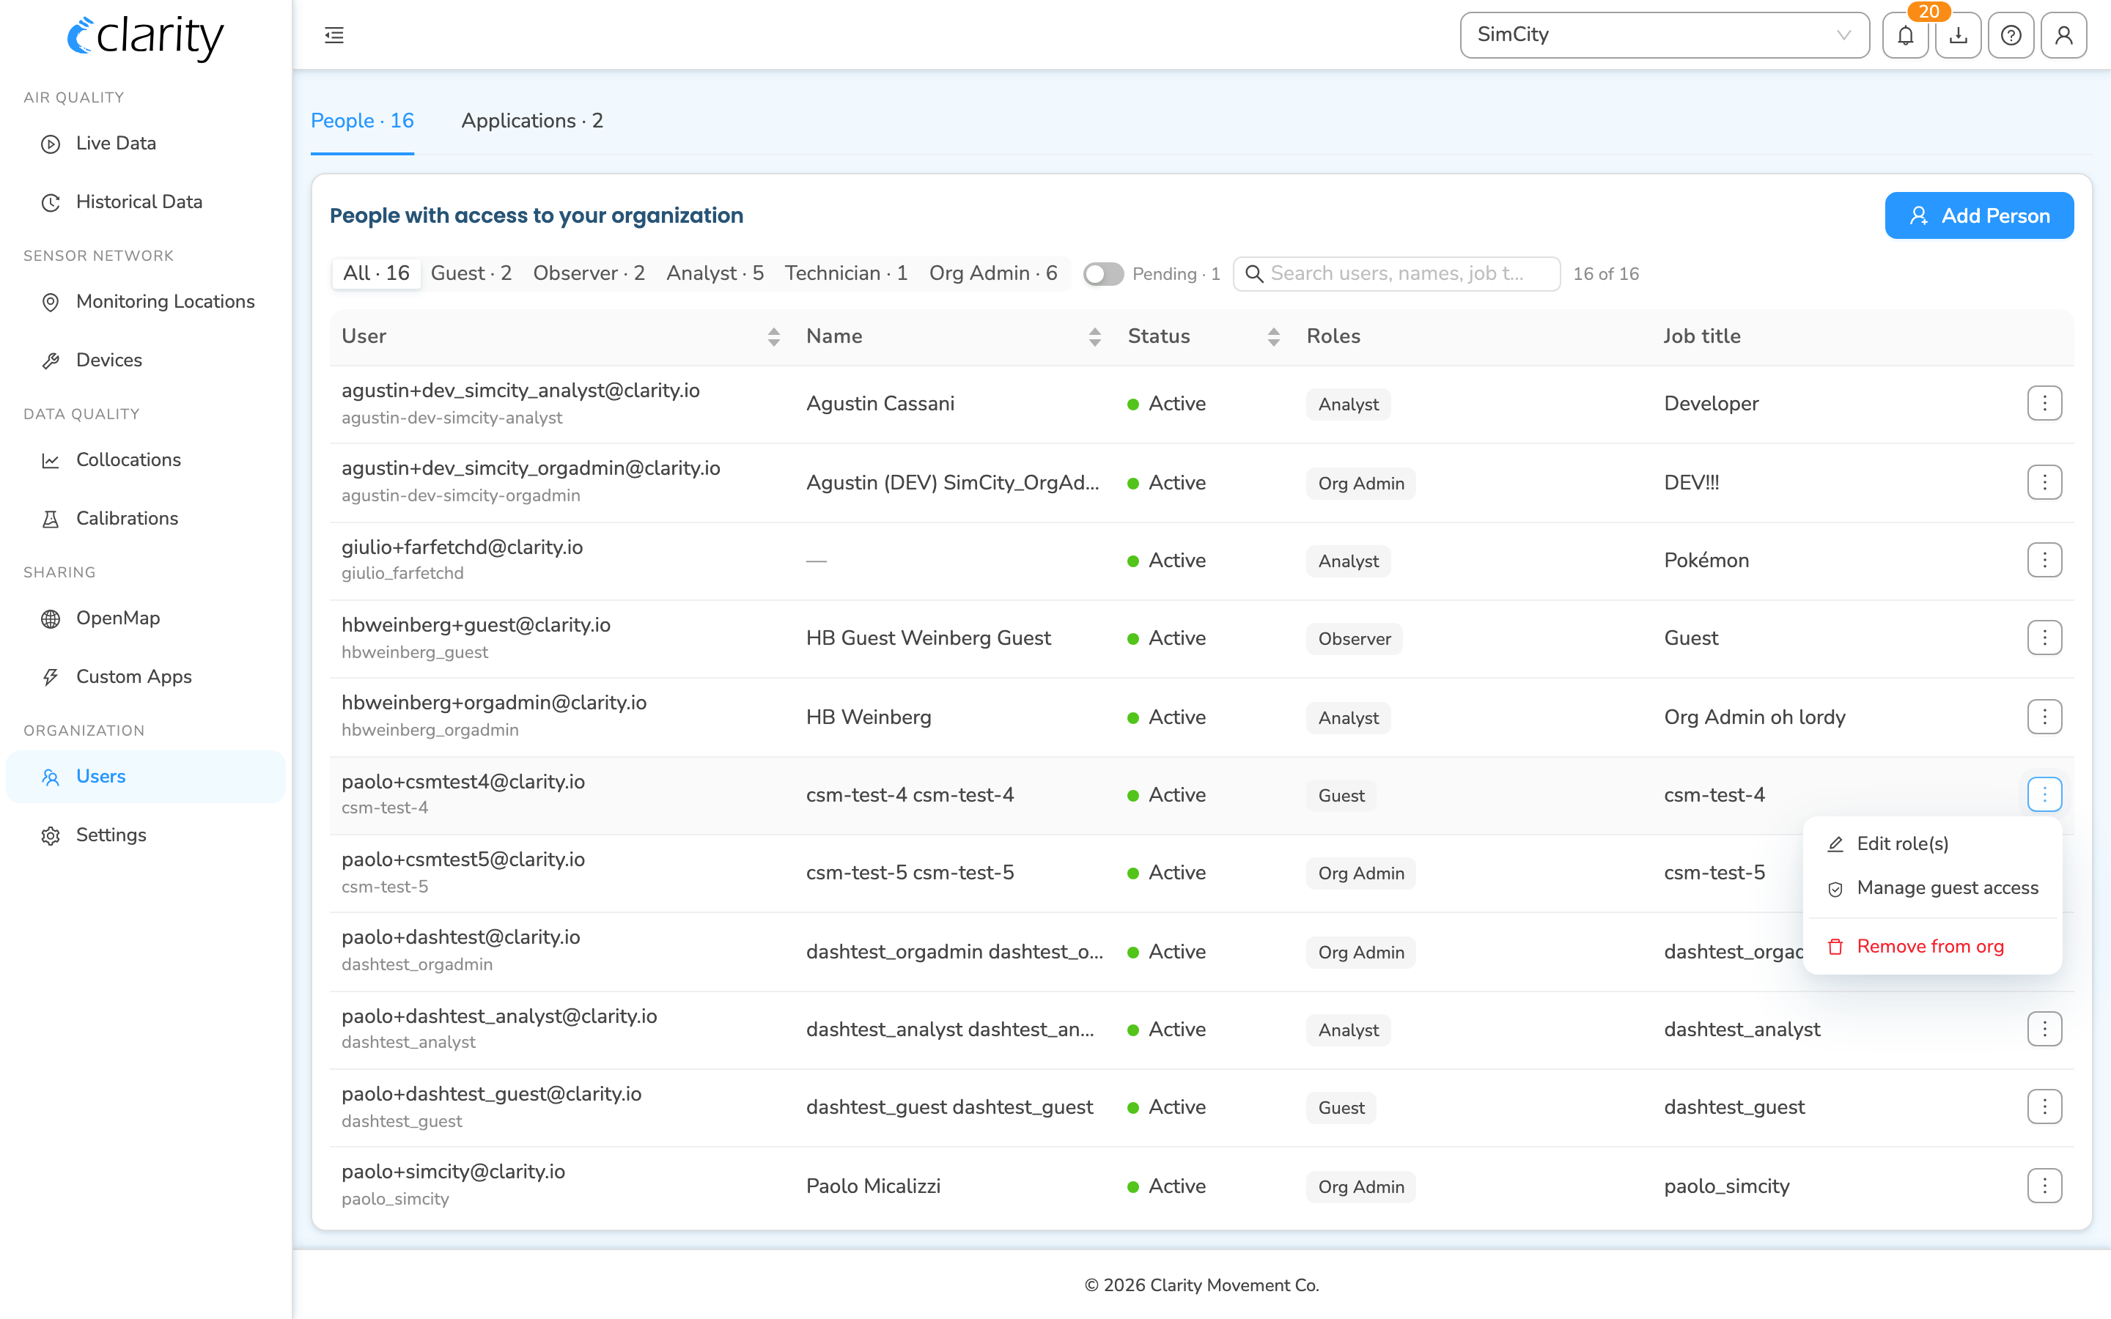Open the user profile icon
The image size is (2111, 1319).
point(2064,35)
